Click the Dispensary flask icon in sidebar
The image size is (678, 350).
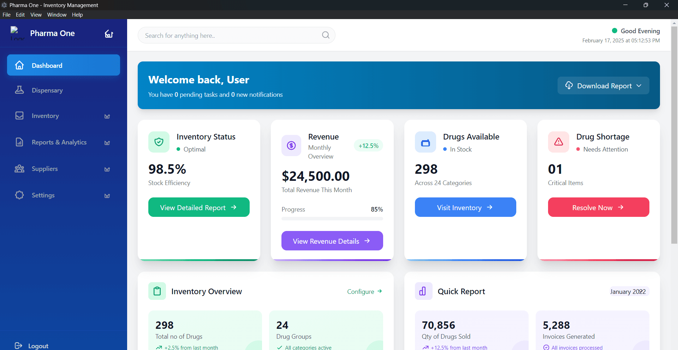pyautogui.click(x=19, y=90)
